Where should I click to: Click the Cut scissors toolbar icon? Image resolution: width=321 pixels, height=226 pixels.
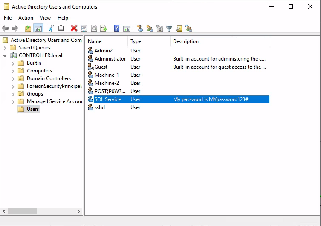[51, 29]
